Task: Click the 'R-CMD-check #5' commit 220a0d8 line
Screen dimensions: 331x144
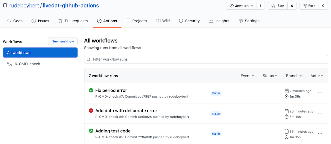Action: (x=142, y=137)
